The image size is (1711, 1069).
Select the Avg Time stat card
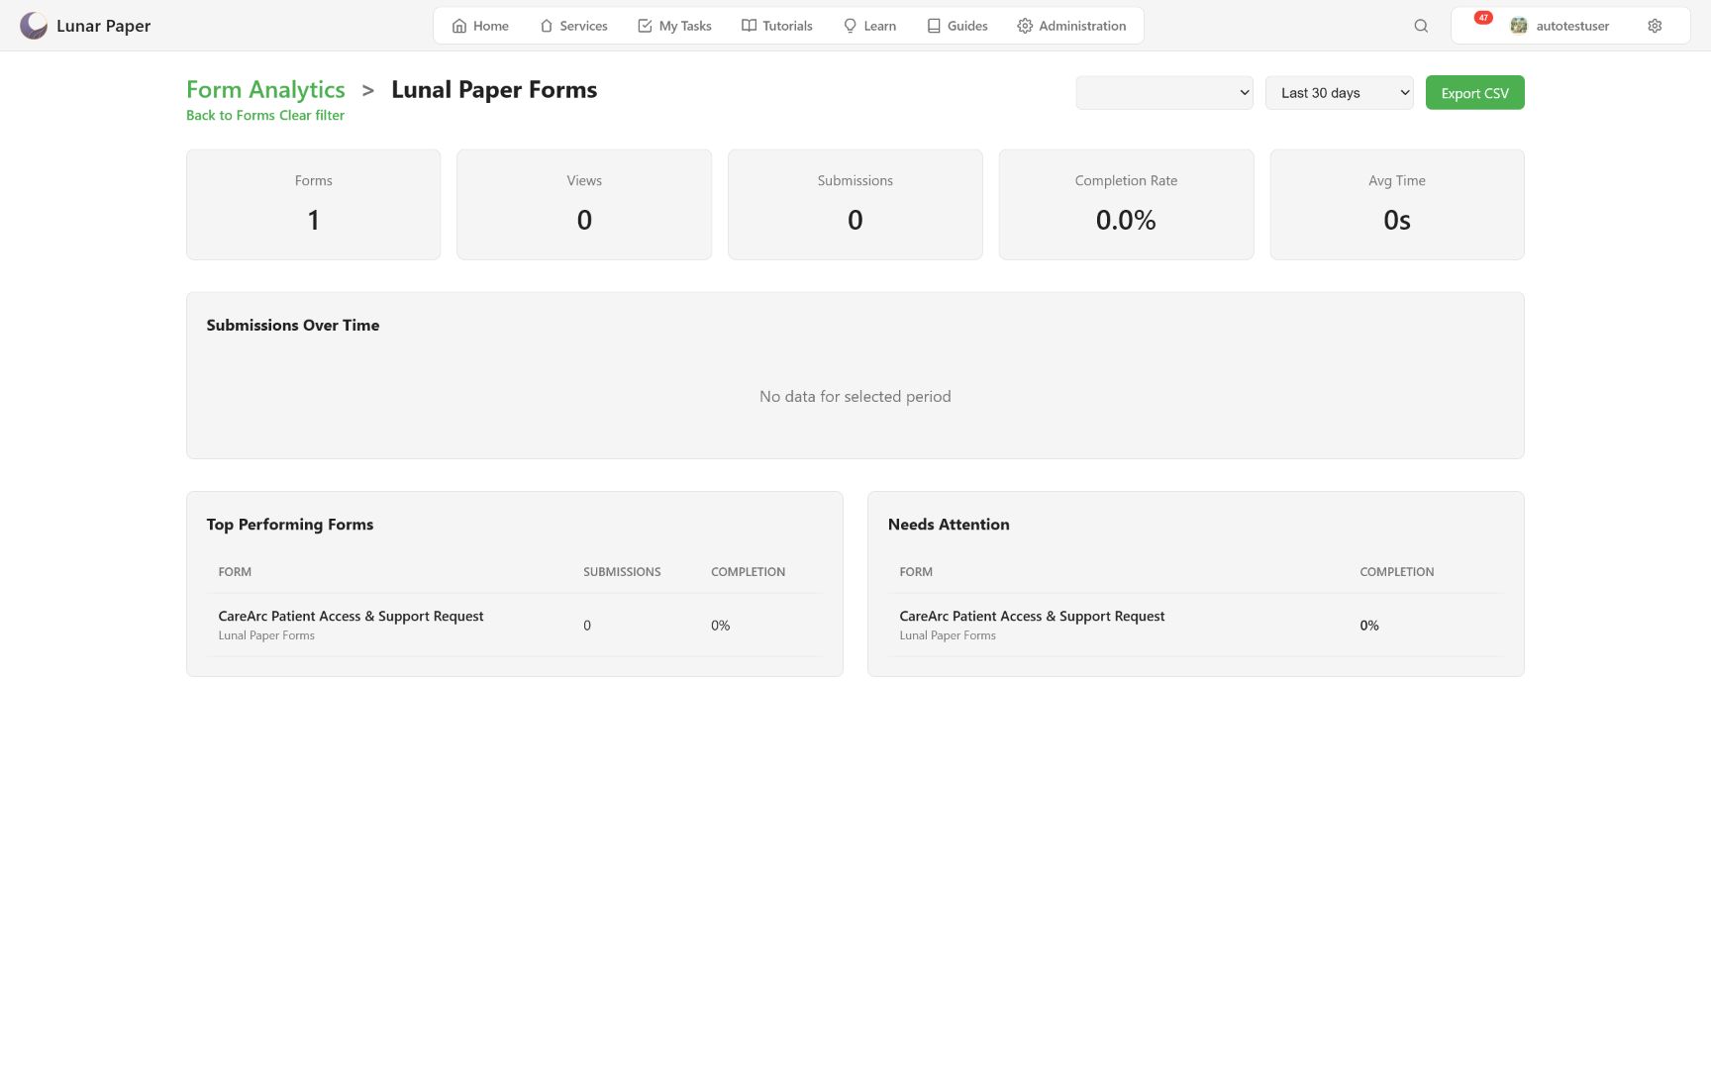tap(1397, 205)
